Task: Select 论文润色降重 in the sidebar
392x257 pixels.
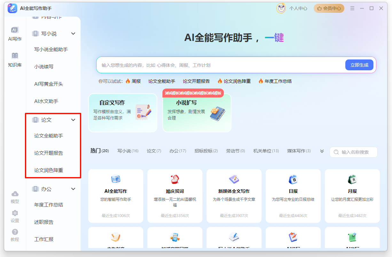Action: click(x=49, y=170)
